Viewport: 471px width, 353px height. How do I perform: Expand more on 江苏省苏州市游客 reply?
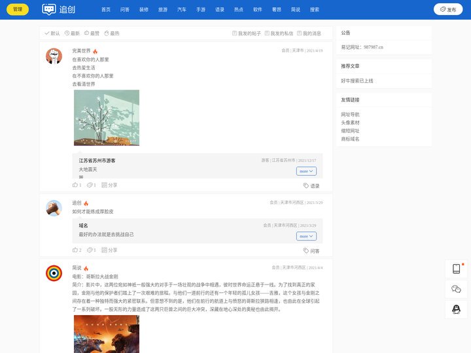click(x=306, y=171)
